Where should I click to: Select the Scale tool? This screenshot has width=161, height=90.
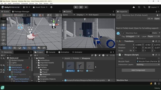[3, 34]
